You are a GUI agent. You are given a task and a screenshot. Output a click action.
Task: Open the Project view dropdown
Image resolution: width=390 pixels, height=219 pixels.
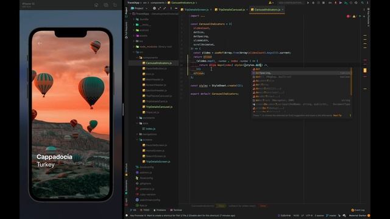(139, 8)
